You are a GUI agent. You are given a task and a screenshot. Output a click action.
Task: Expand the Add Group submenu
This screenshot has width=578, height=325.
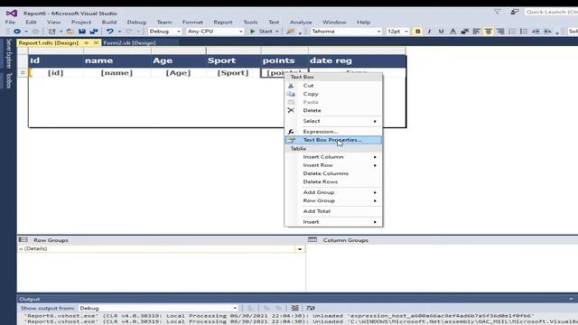[333, 192]
